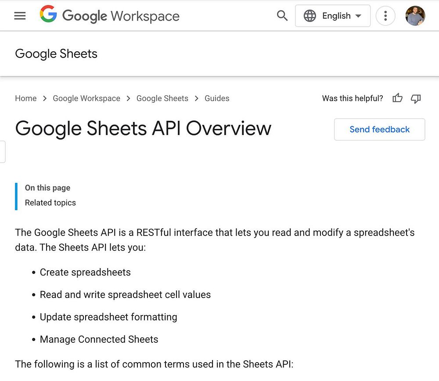Mark page unhelpful with thumbs down
The width and height of the screenshot is (439, 381).
coord(416,98)
